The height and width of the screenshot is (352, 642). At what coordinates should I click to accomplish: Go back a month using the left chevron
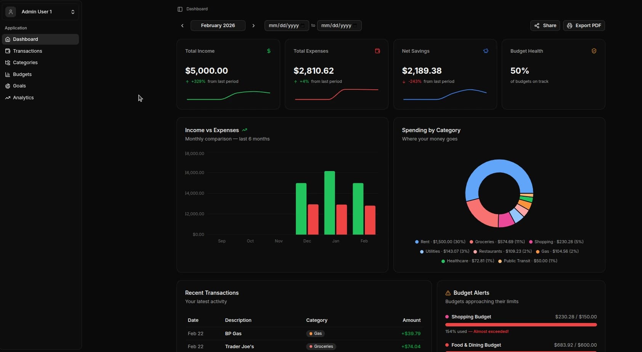pos(182,26)
